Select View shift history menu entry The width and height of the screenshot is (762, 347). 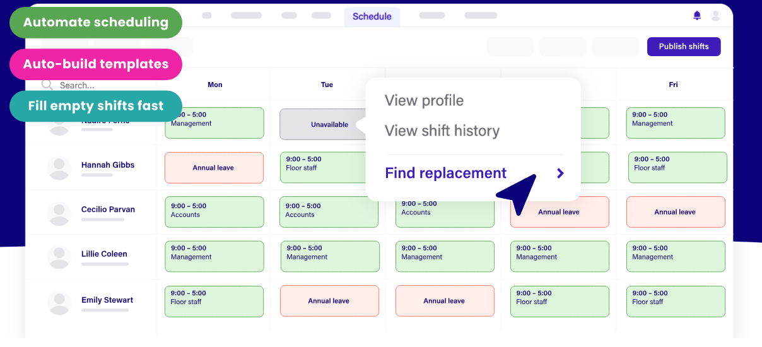(x=442, y=131)
